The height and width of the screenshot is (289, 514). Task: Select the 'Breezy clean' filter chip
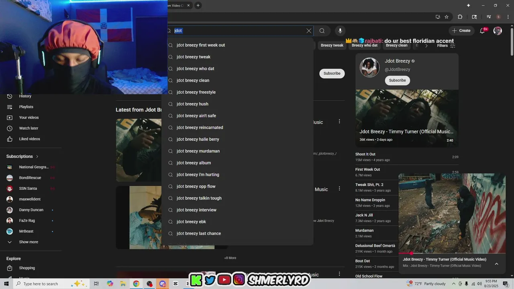(397, 45)
